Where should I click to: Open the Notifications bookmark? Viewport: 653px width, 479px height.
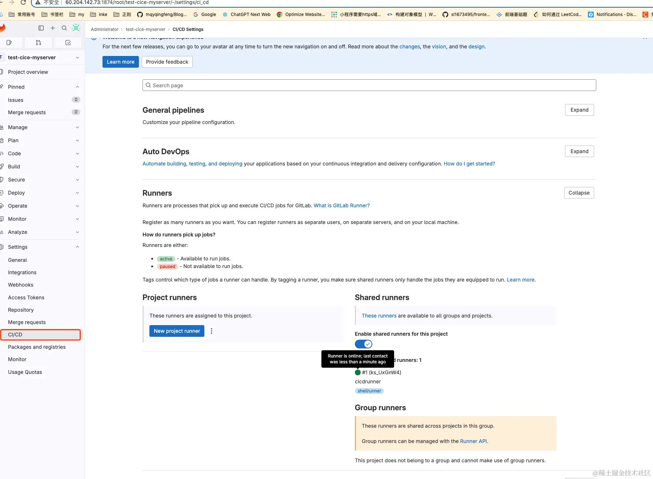[x=612, y=15]
